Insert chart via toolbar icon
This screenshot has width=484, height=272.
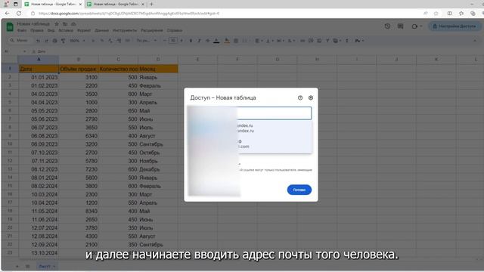(319, 41)
